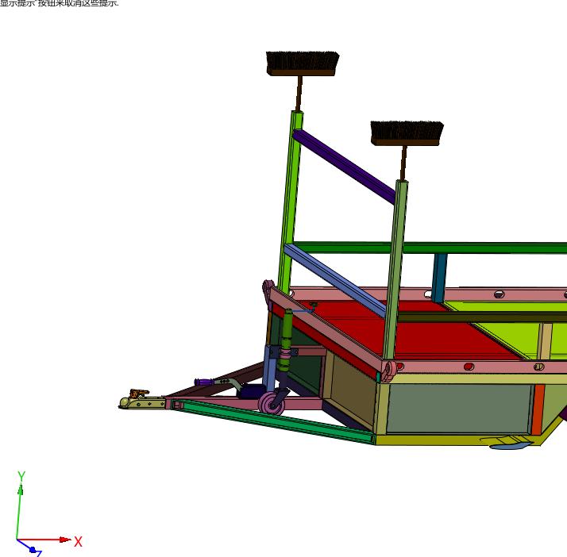Pick the purple diagonal brace between posts

pyautogui.click(x=344, y=167)
